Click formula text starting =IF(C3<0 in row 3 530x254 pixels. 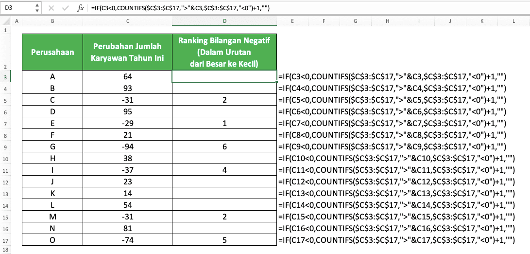click(392, 76)
